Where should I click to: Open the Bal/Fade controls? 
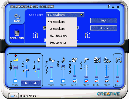(x=31, y=83)
